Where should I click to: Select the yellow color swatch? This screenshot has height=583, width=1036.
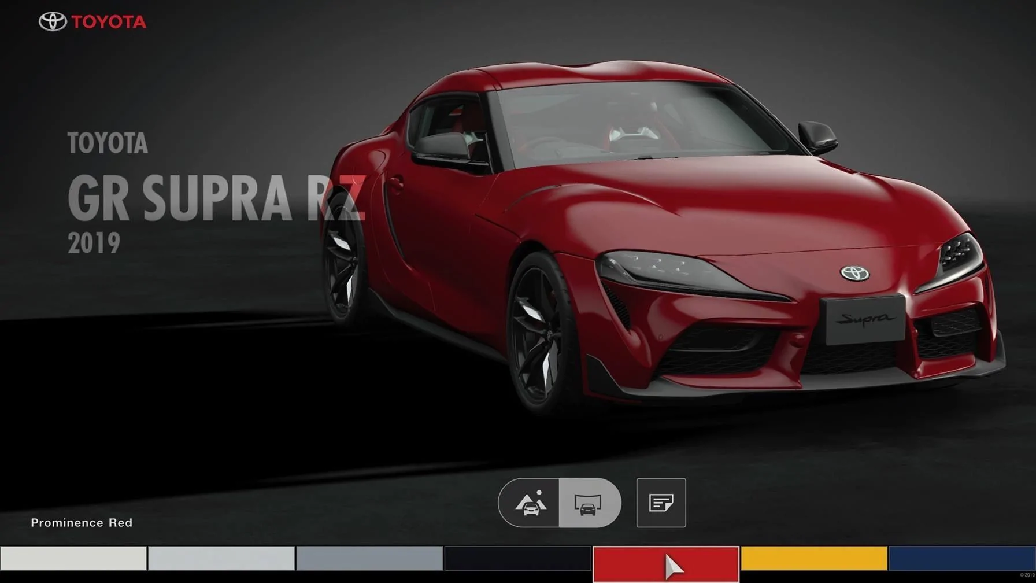click(813, 559)
